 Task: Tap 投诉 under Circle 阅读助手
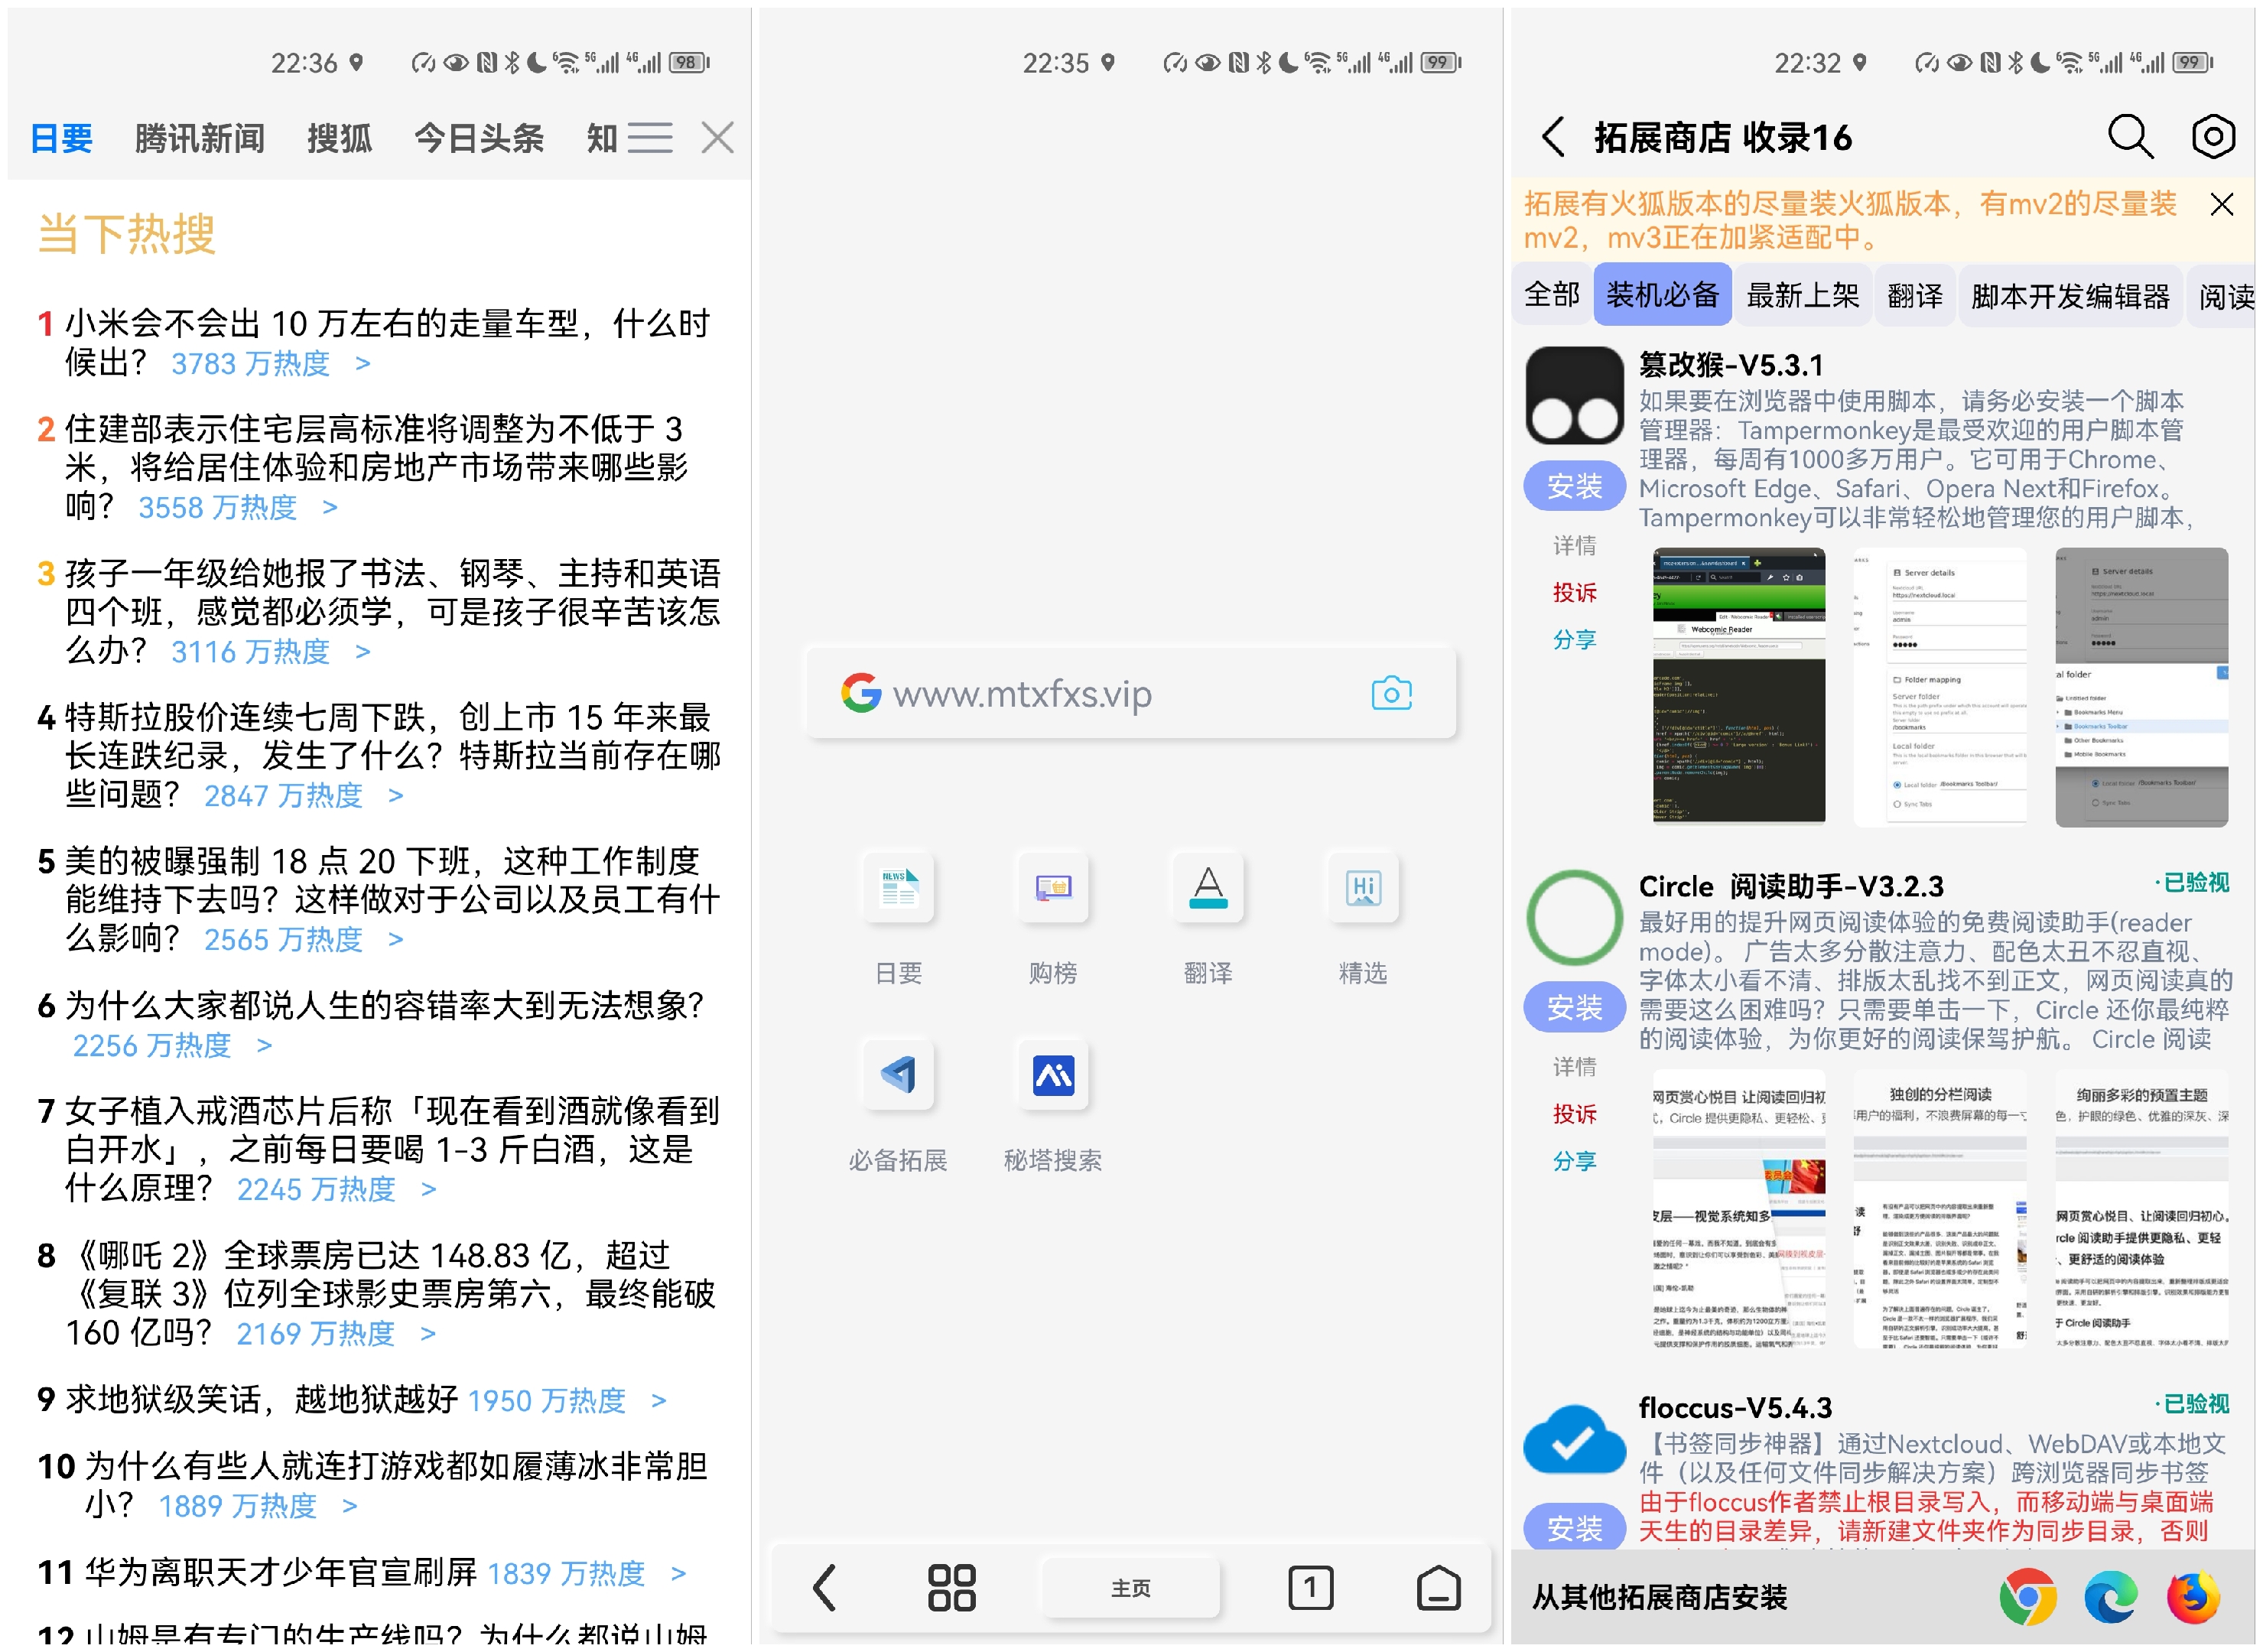click(x=1574, y=1114)
